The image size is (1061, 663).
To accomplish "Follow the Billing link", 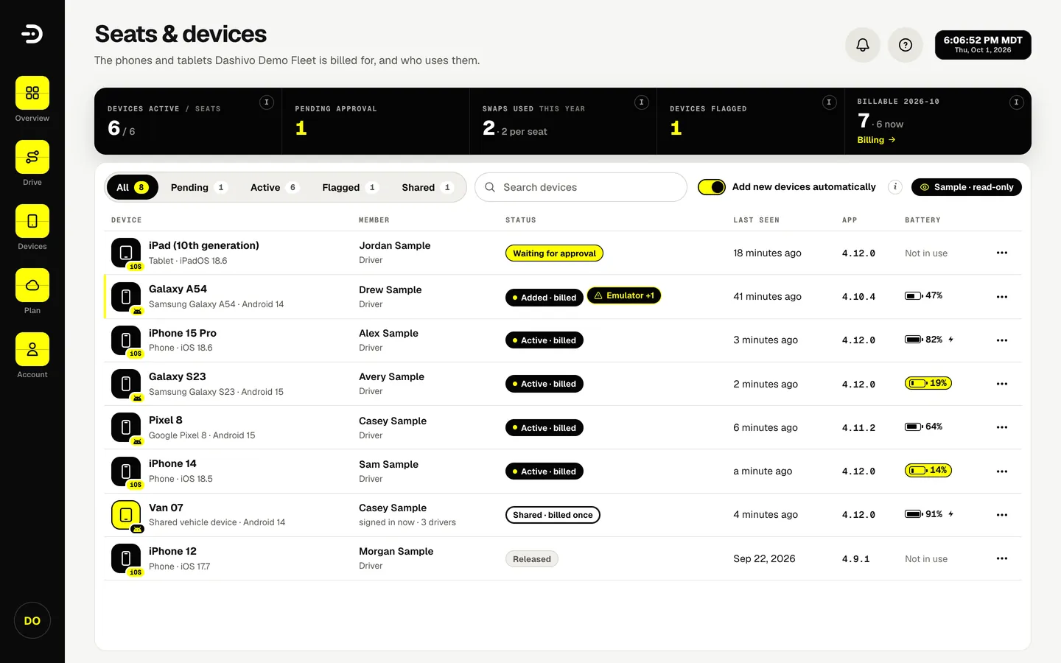I will pyautogui.click(x=876, y=140).
